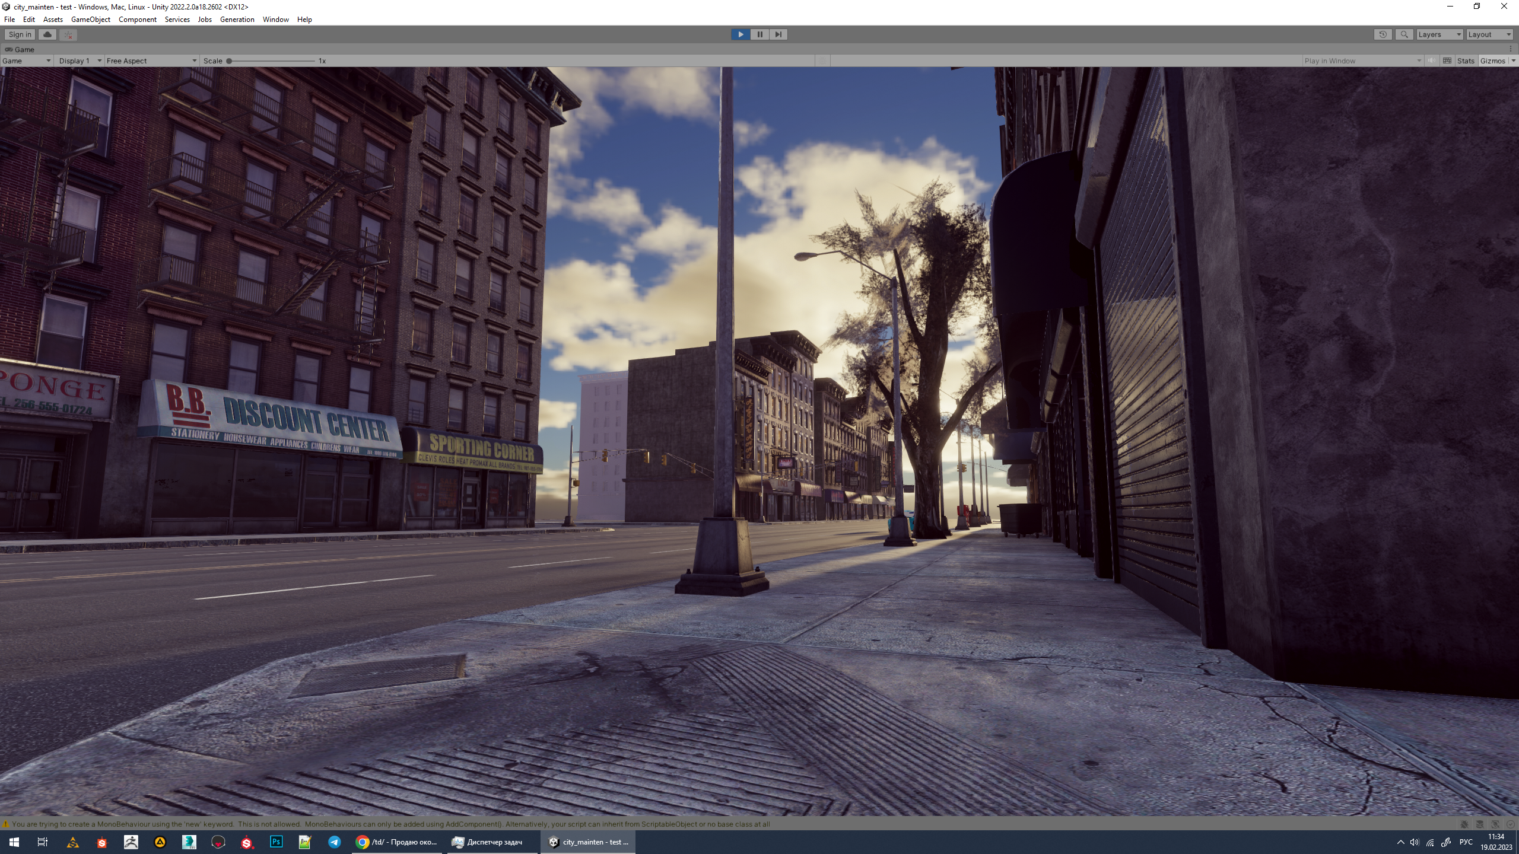The width and height of the screenshot is (1519, 854).
Task: Advance one frame with Step button
Action: [778, 34]
